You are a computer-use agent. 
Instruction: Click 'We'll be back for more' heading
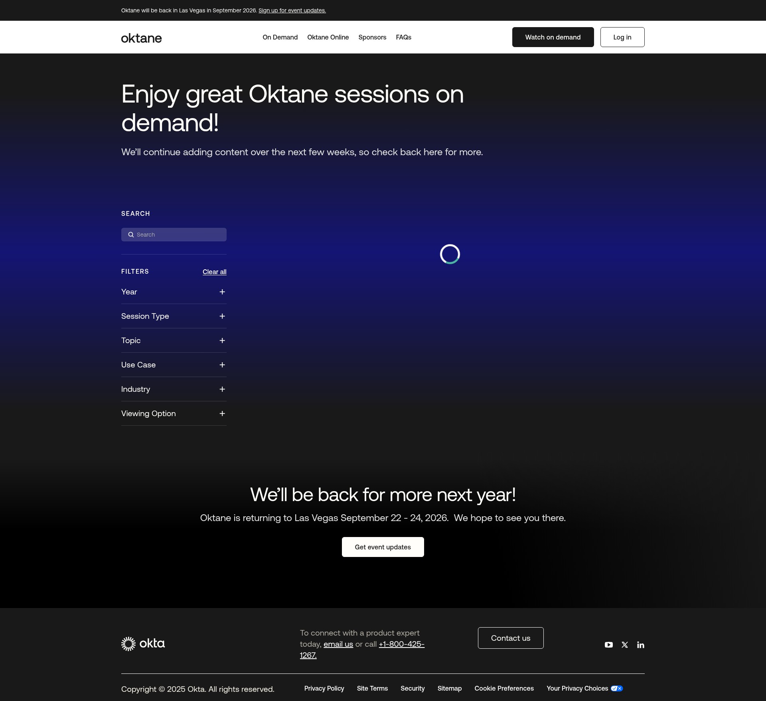[x=383, y=495]
